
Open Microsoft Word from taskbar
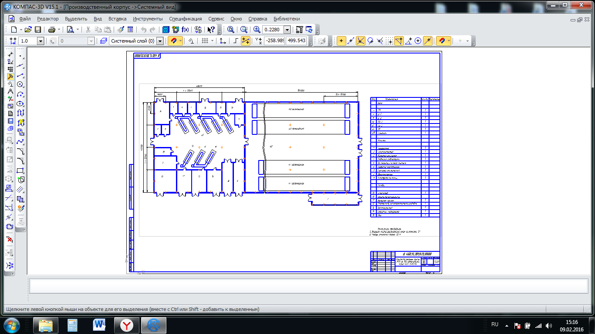100,325
